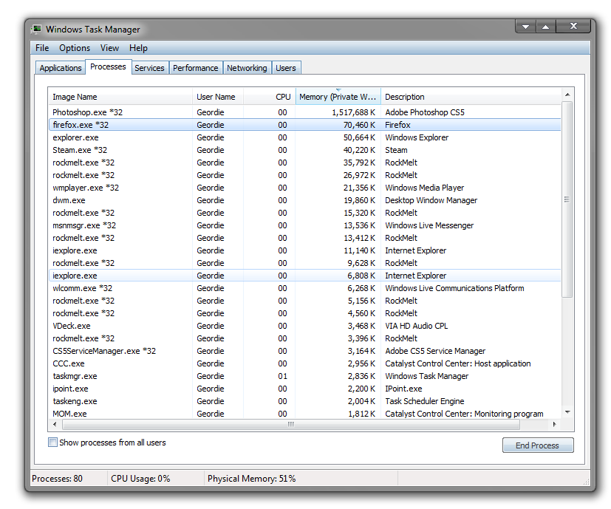Click rockmelt.exe row using 3,396 K
This screenshot has height=509, width=611.
[x=304, y=338]
